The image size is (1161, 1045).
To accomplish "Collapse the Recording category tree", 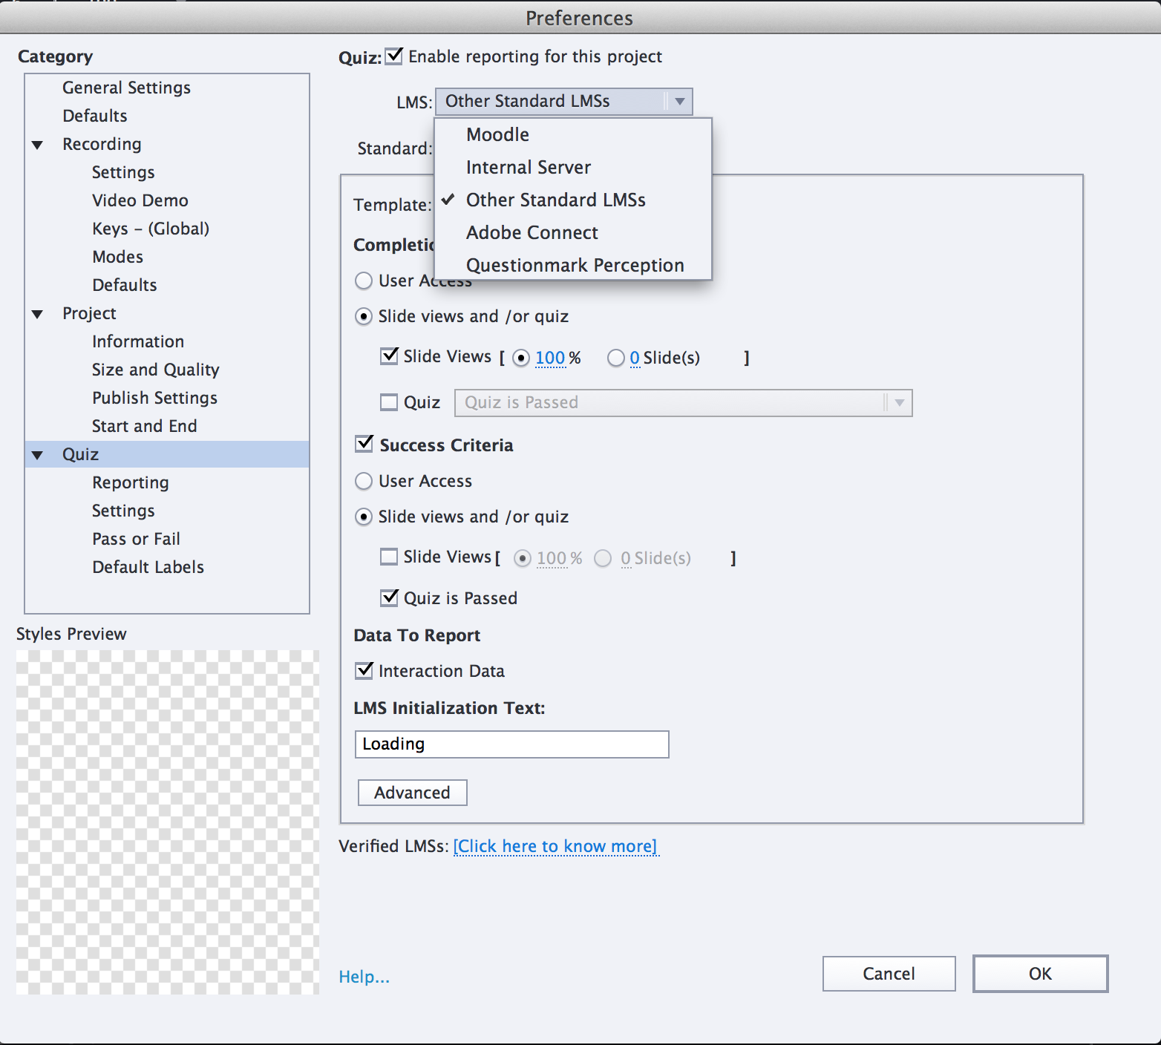I will click(38, 145).
